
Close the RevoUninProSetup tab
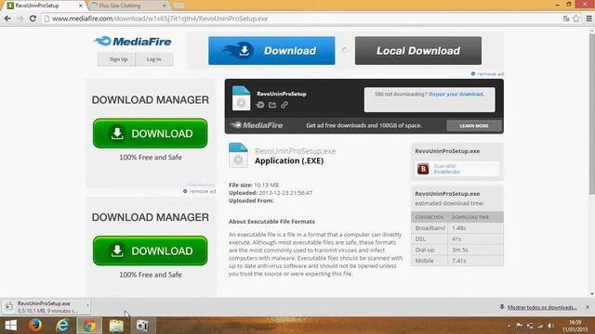(x=81, y=6)
